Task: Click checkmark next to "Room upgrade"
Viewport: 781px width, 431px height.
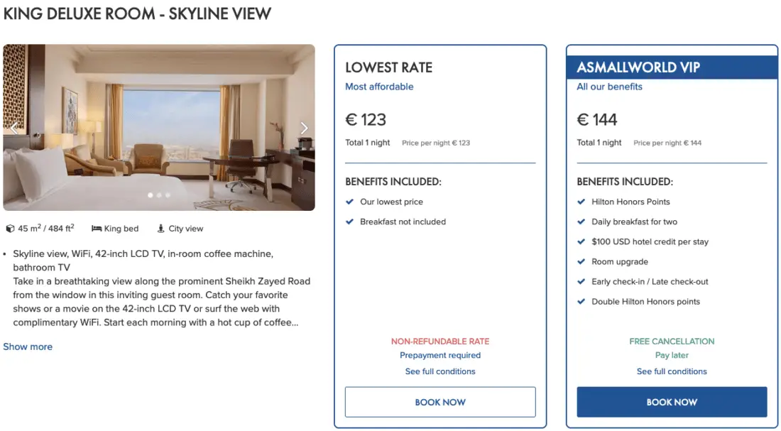Action: [581, 261]
